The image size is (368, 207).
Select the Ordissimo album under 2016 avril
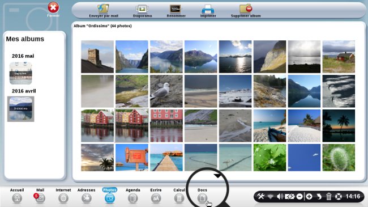coord(20,109)
